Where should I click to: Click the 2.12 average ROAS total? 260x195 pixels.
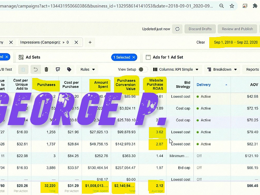coord(160,186)
